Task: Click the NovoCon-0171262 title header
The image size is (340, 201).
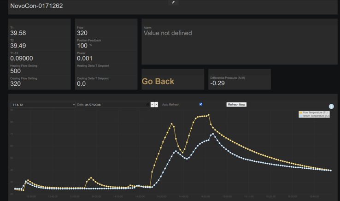Action: tap(36, 6)
